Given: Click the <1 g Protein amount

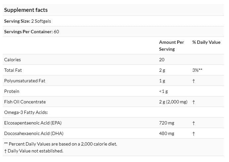Looking at the screenshot, I should 164,91.
